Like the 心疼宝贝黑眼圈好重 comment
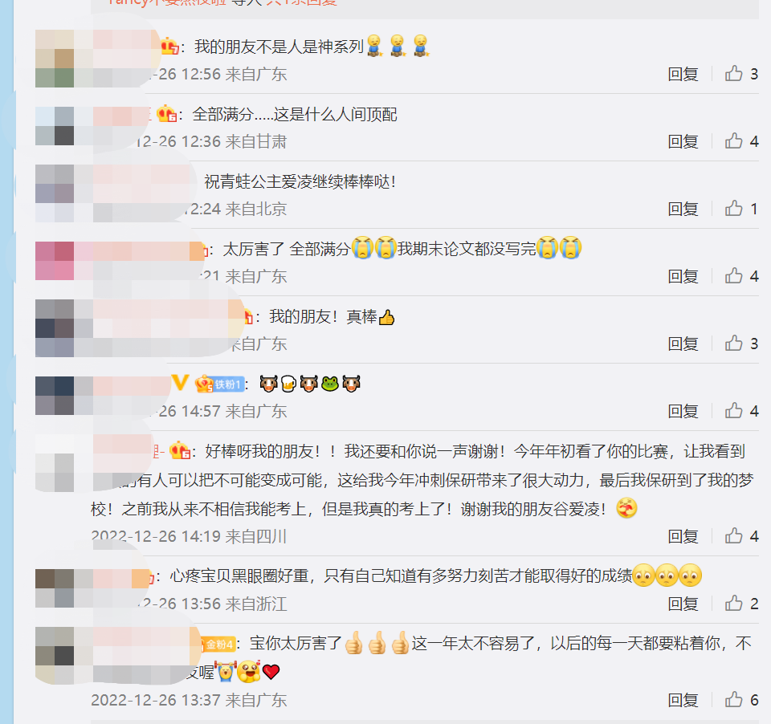Image resolution: width=771 pixels, height=724 pixels. click(733, 604)
